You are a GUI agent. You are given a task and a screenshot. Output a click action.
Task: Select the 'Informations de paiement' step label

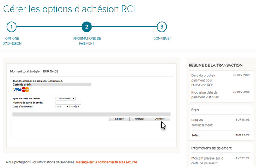(86, 41)
